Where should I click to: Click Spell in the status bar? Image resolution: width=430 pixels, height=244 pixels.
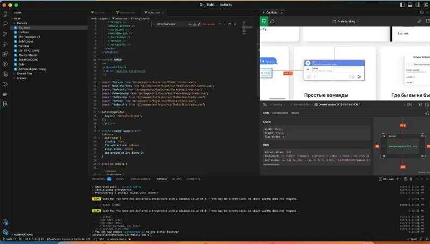tap(413, 239)
